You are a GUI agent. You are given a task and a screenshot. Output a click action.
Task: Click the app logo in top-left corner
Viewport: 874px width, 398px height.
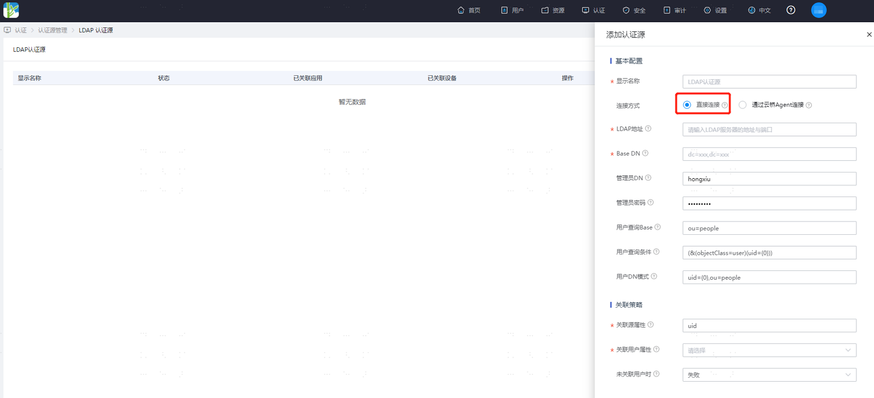pyautogui.click(x=11, y=10)
